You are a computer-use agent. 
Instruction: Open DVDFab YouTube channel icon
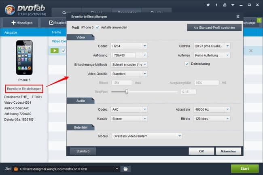point(225,5)
